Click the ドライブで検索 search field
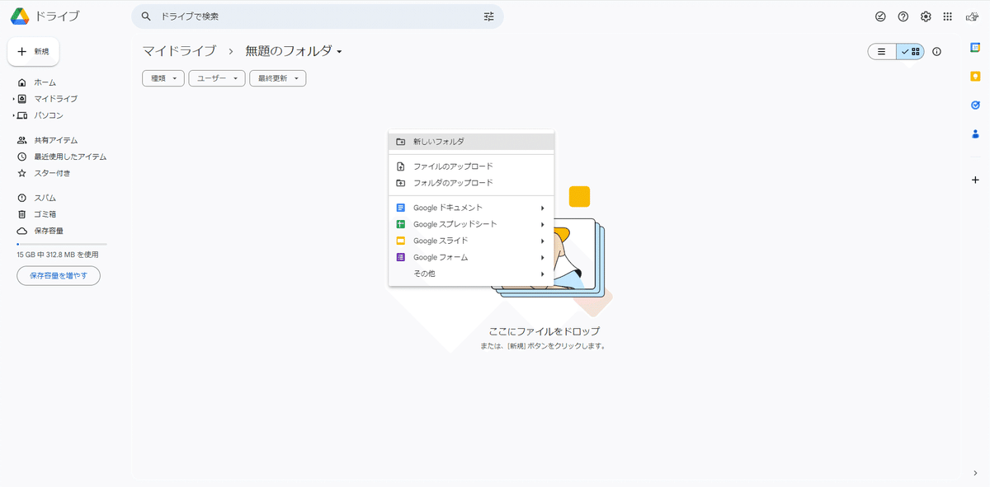 [x=318, y=16]
